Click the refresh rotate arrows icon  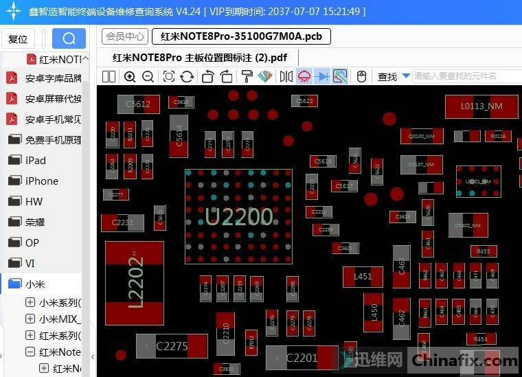pos(187,76)
